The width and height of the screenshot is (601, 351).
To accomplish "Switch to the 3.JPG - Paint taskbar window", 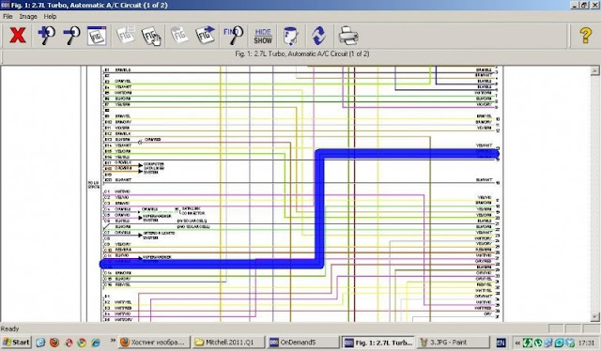I will point(453,343).
